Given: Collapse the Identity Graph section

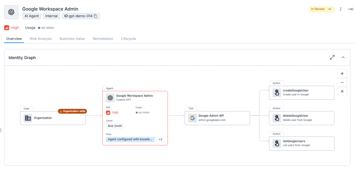Looking at the screenshot, I should pos(343,57).
